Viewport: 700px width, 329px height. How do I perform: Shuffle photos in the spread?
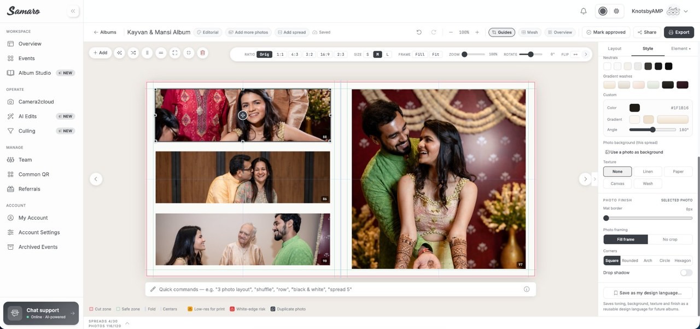tap(133, 53)
